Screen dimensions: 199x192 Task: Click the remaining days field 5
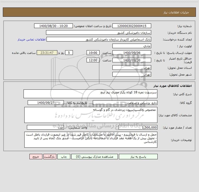(x=69, y=53)
